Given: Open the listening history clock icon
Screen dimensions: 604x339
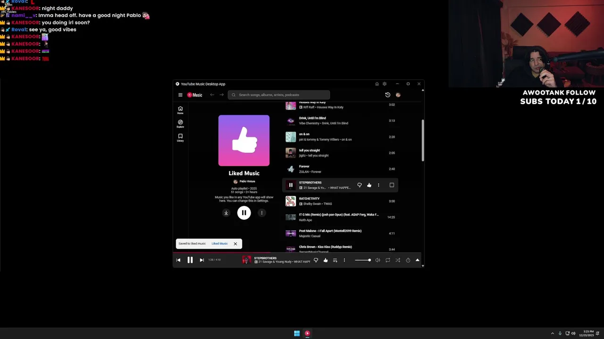Looking at the screenshot, I should click(x=388, y=95).
